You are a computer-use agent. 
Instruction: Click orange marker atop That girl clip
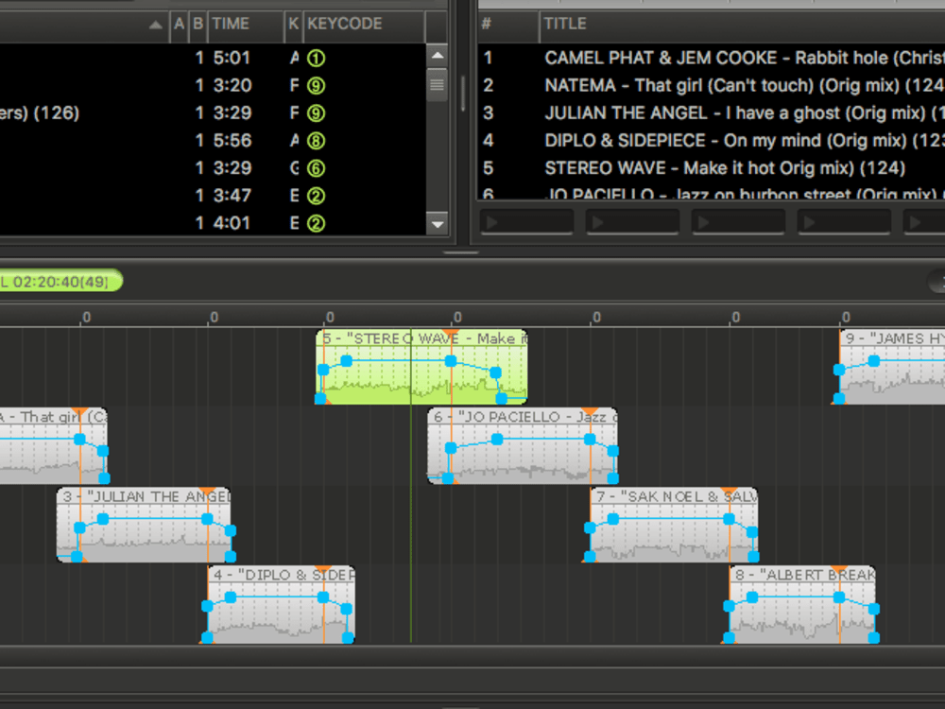(80, 412)
